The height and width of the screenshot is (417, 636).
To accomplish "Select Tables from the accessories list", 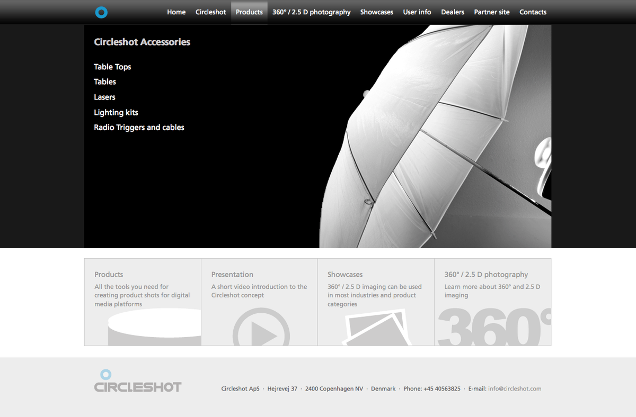I will pos(104,81).
